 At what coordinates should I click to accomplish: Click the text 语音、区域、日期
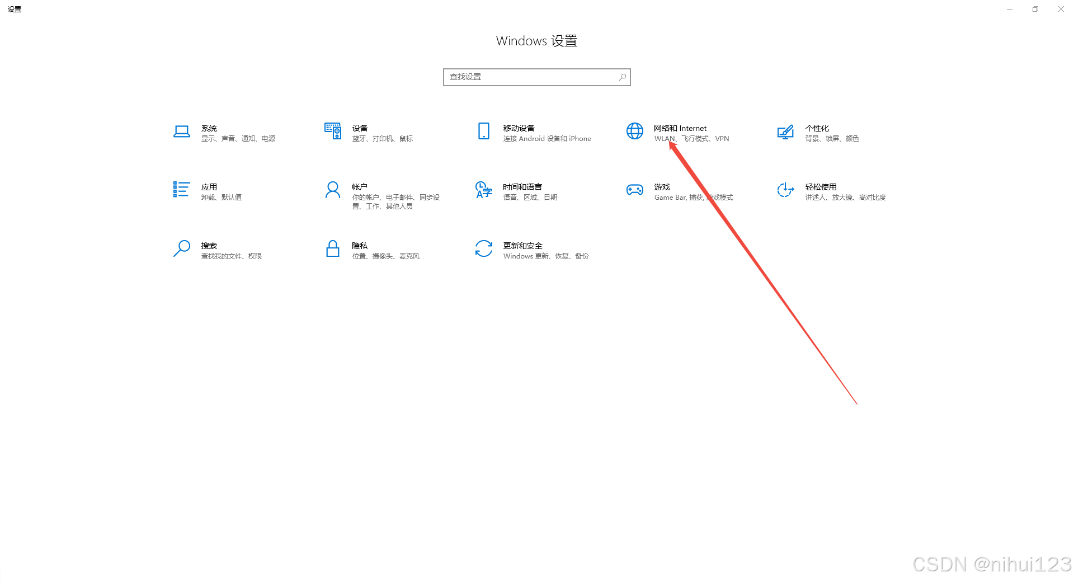click(x=530, y=198)
